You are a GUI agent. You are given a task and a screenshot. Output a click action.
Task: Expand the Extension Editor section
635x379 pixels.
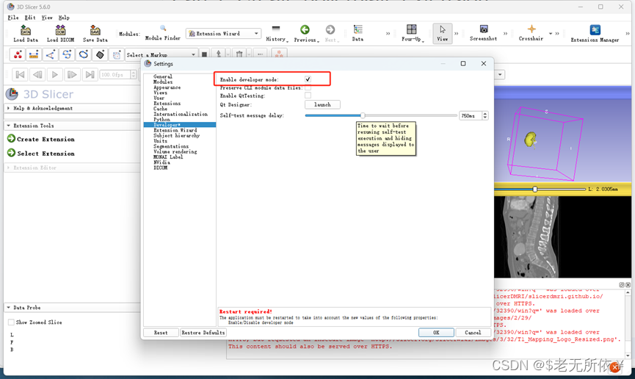coord(72,167)
